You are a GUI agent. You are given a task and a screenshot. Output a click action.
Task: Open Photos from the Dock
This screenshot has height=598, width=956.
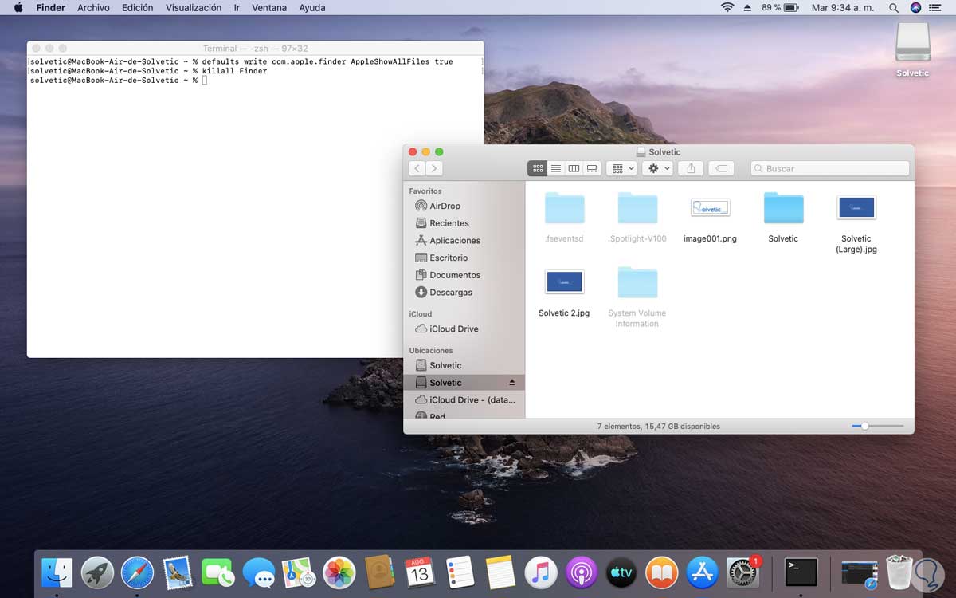tap(339, 572)
